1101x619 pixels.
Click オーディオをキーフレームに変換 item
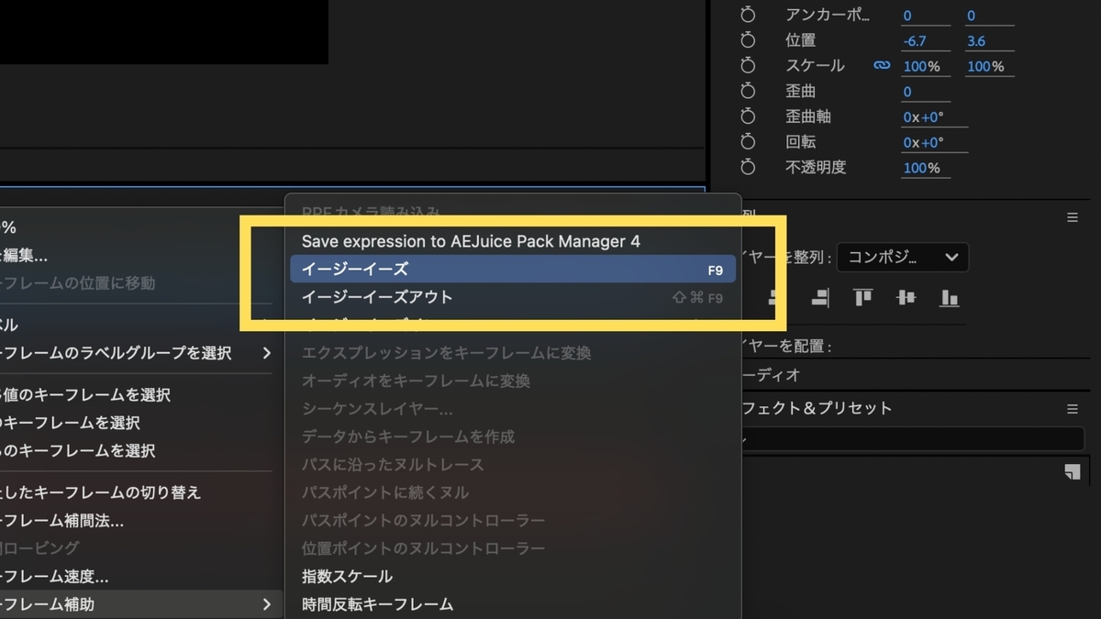(513, 381)
